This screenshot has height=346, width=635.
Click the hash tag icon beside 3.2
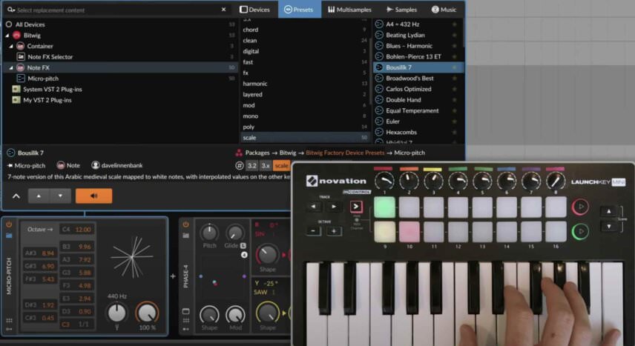240,165
